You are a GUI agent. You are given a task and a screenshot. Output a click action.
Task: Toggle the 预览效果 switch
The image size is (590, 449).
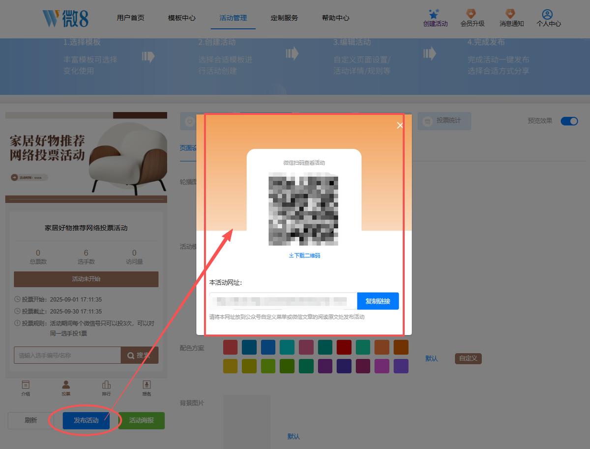click(569, 121)
